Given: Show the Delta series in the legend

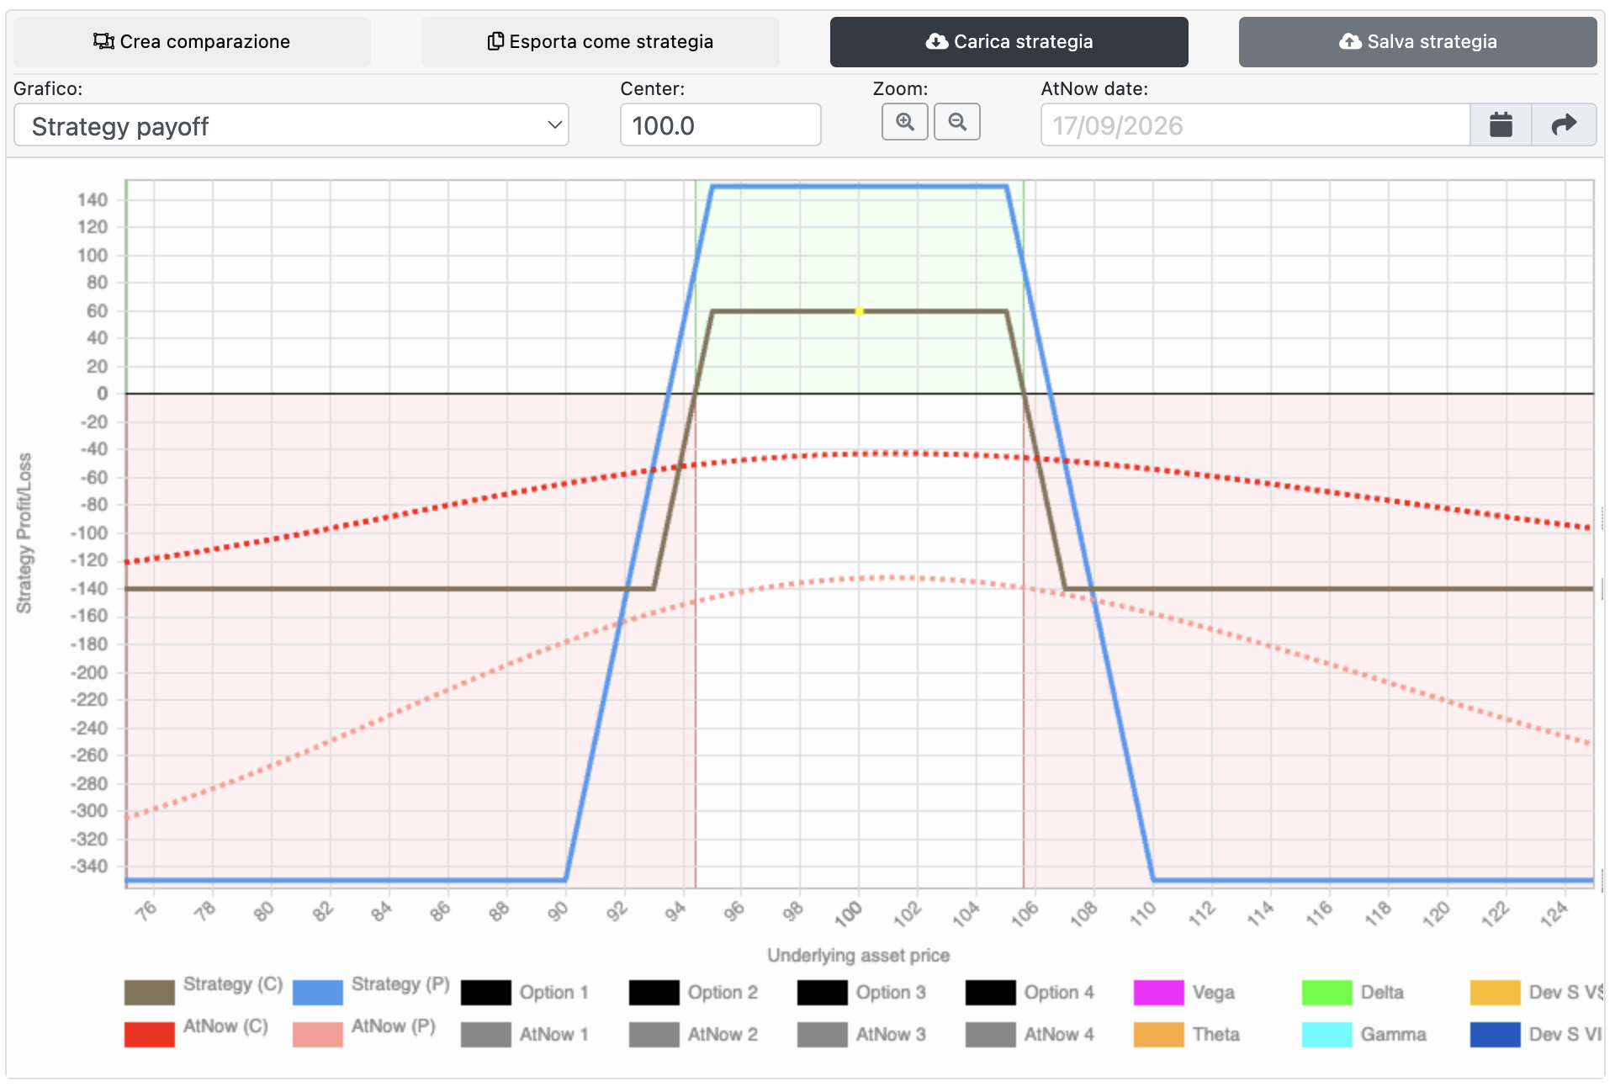Looking at the screenshot, I should click(x=1353, y=993).
